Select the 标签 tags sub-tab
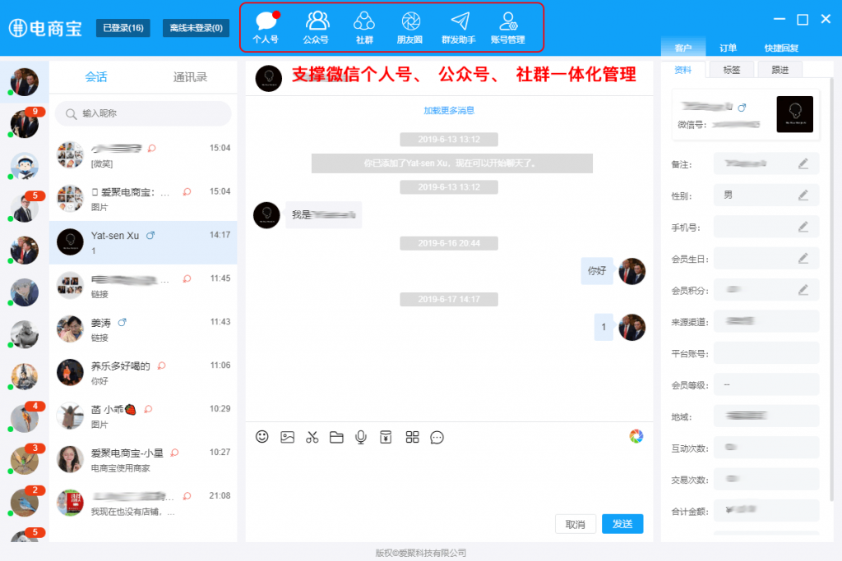The image size is (842, 561). click(731, 70)
